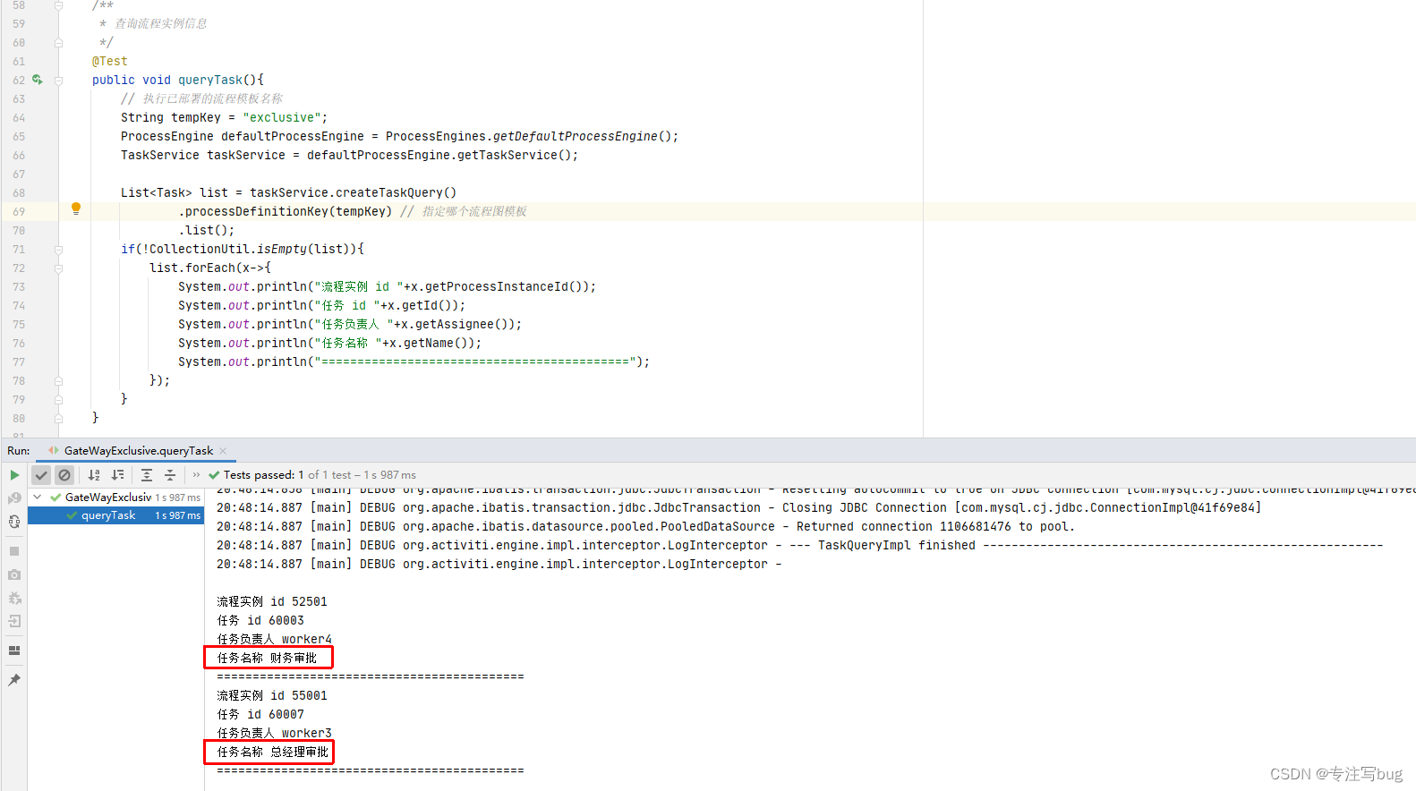This screenshot has height=791, width=1416.
Task: Click console output 任务负责人 worker4
Action: coord(274,639)
